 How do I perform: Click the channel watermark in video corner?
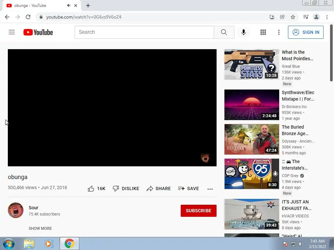point(205,158)
